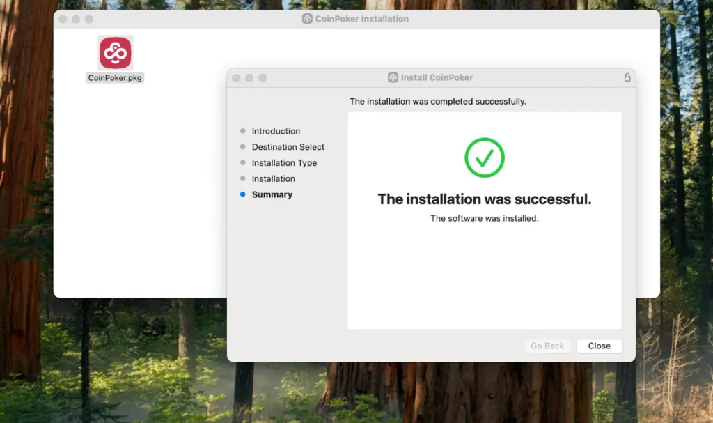Viewport: 713px width, 423px height.
Task: Select the Introduction step in sidebar
Action: [x=276, y=131]
